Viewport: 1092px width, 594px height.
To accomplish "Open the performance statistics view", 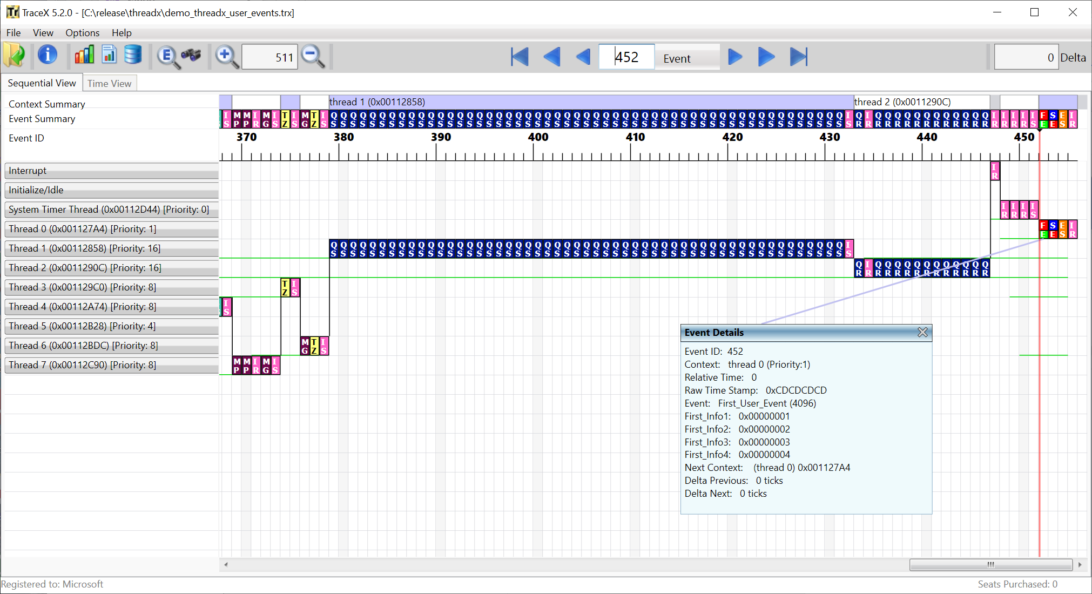I will [84, 56].
